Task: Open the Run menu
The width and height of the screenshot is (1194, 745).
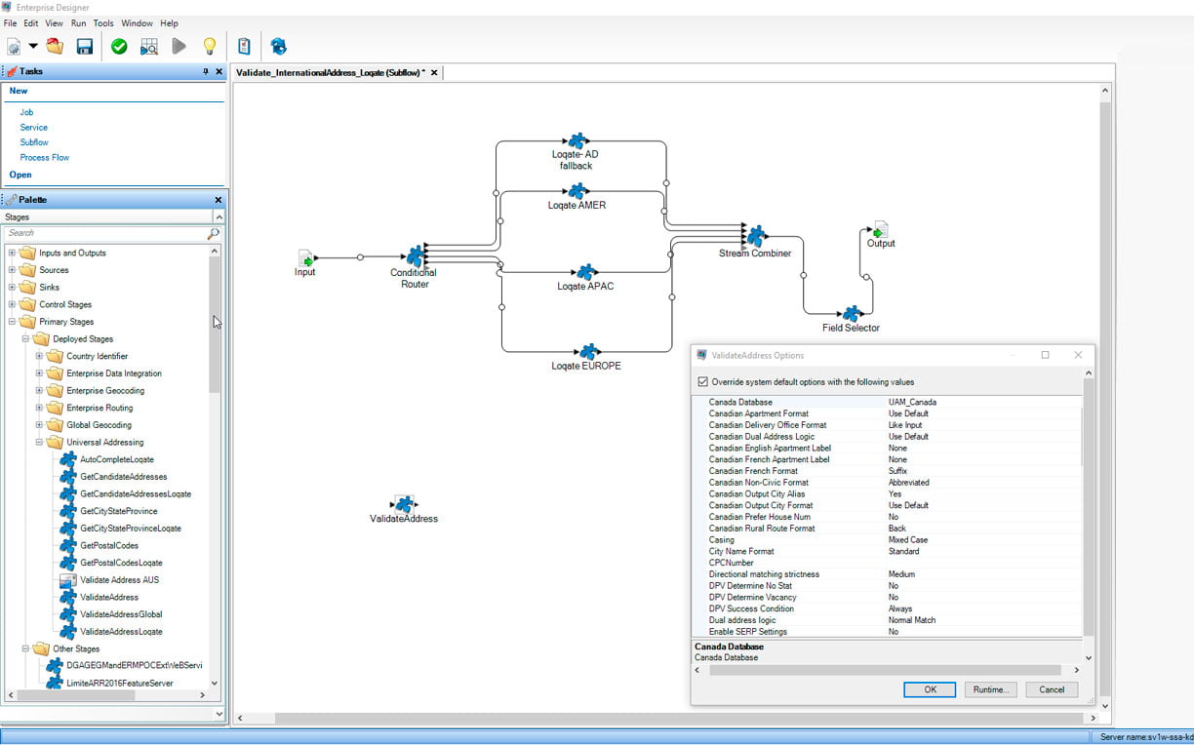Action: coord(78,23)
